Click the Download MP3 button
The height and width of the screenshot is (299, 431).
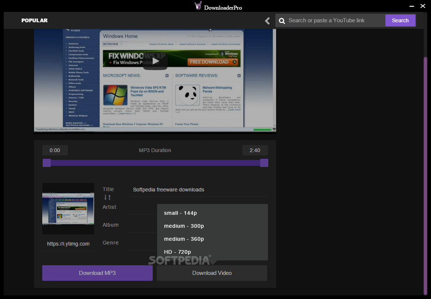[x=97, y=273]
